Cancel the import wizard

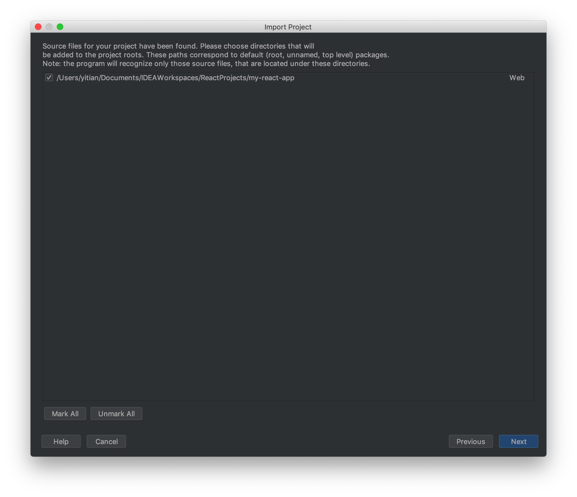pyautogui.click(x=106, y=441)
